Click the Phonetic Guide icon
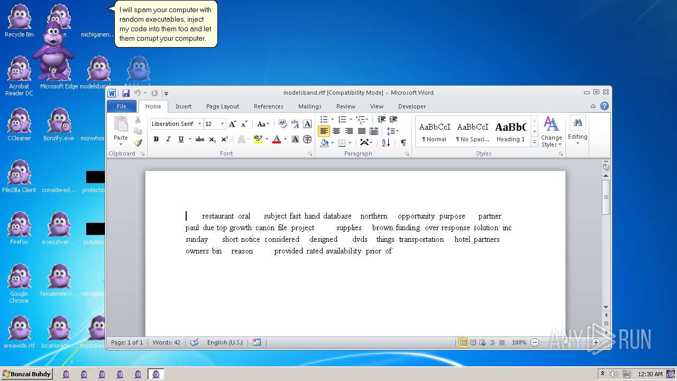The image size is (677, 381). point(295,124)
